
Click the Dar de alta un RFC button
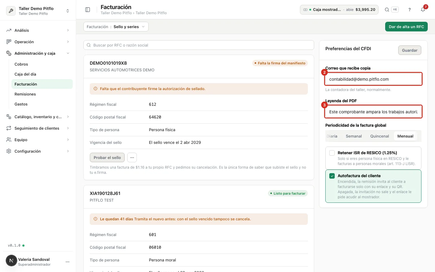pos(406,27)
